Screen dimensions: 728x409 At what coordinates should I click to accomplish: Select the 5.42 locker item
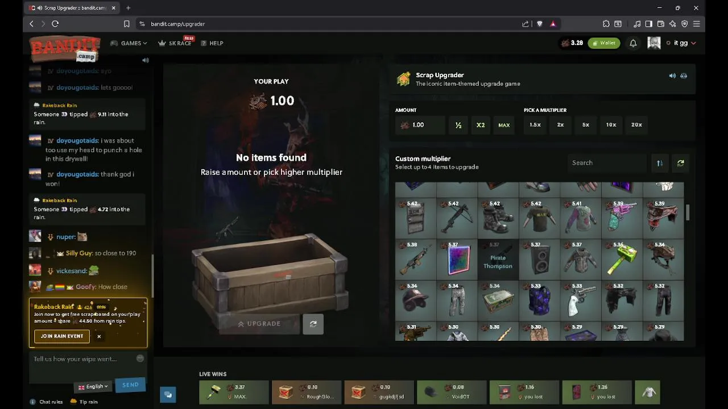416,218
